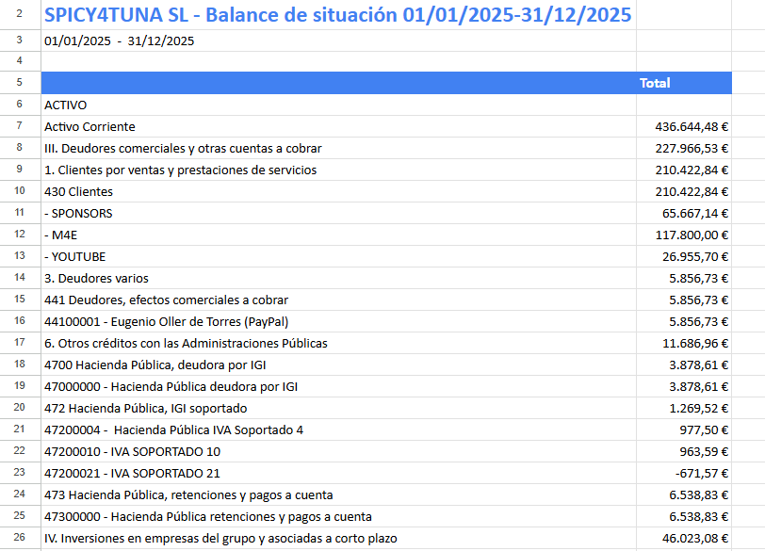Click 47000000 - Hacienda Pública deudora por IGI
Viewport: 765px width, 551px height.
(338, 386)
